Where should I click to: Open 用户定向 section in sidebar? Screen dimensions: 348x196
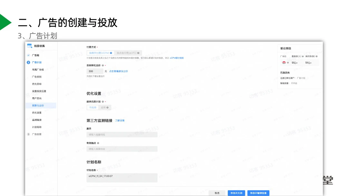pyautogui.click(x=37, y=98)
